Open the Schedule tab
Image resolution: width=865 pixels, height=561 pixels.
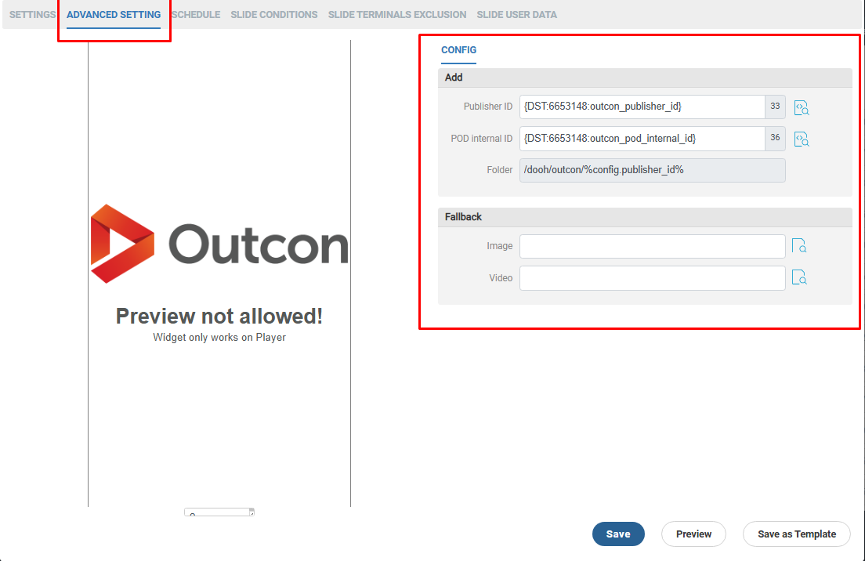pos(196,15)
